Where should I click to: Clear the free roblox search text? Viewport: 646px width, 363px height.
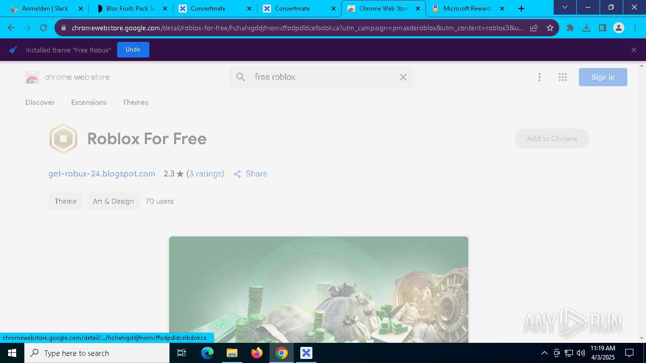pyautogui.click(x=403, y=77)
